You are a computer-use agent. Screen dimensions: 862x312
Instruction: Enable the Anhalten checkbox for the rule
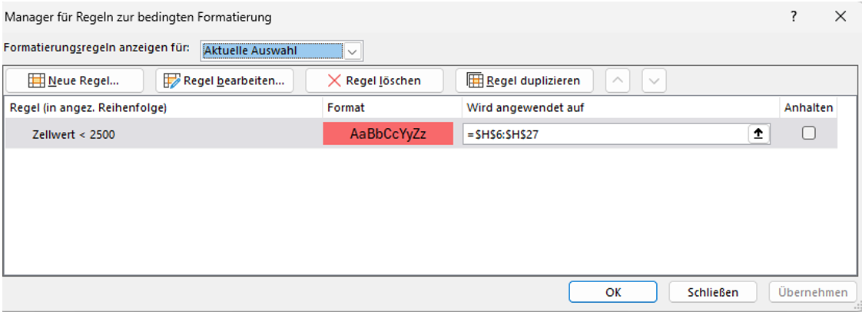[x=809, y=133]
